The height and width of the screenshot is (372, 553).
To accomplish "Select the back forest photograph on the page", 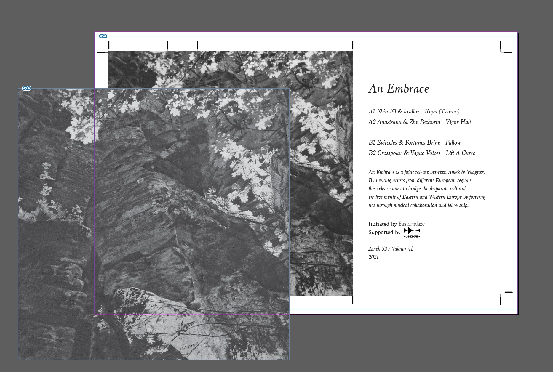I will click(x=321, y=173).
